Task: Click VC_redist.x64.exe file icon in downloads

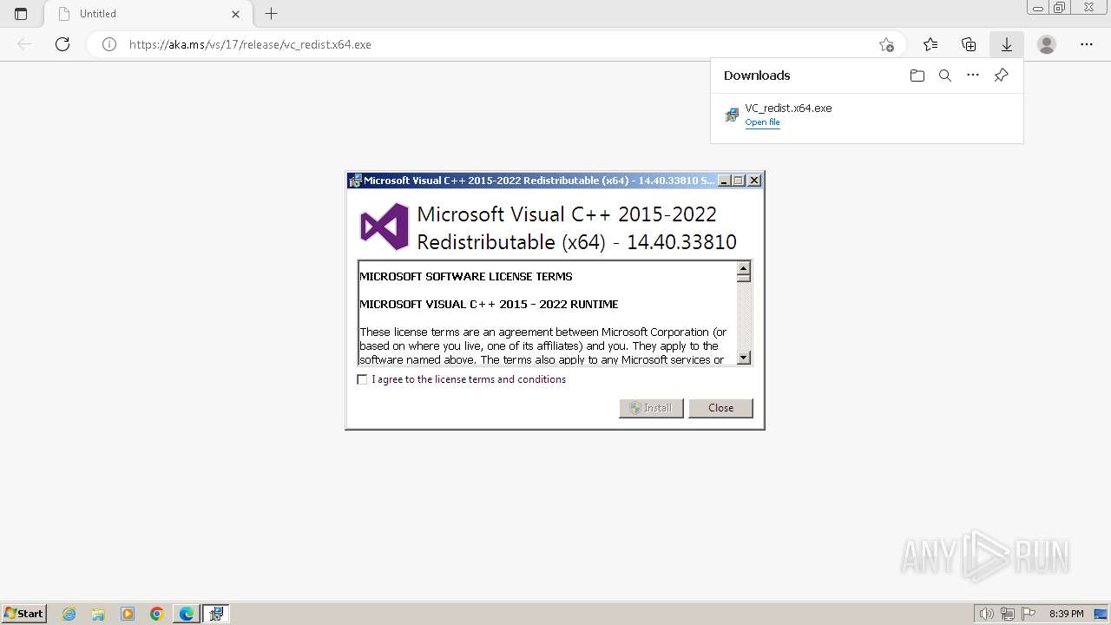Action: [732, 115]
